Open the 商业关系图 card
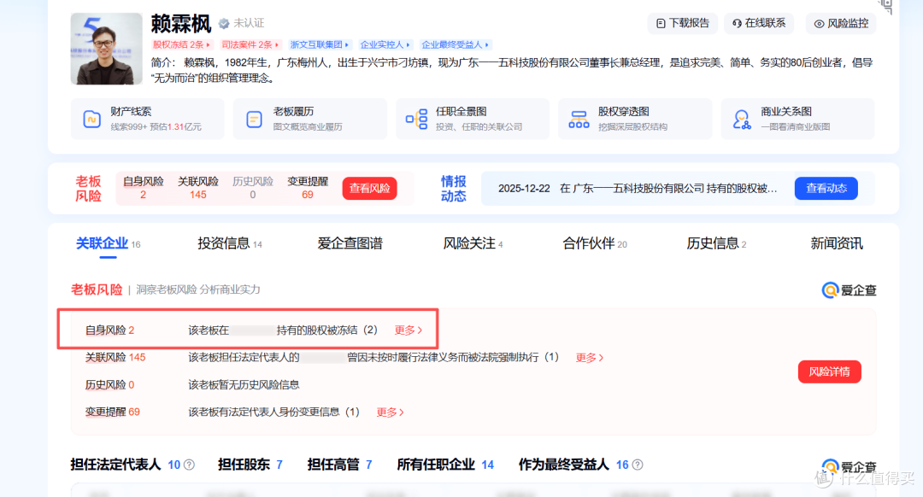Screen dimensions: 923x497 (x=797, y=120)
